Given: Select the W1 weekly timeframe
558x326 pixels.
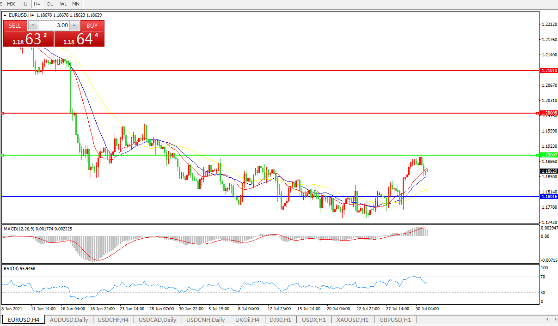Looking at the screenshot, I should coord(63,4).
